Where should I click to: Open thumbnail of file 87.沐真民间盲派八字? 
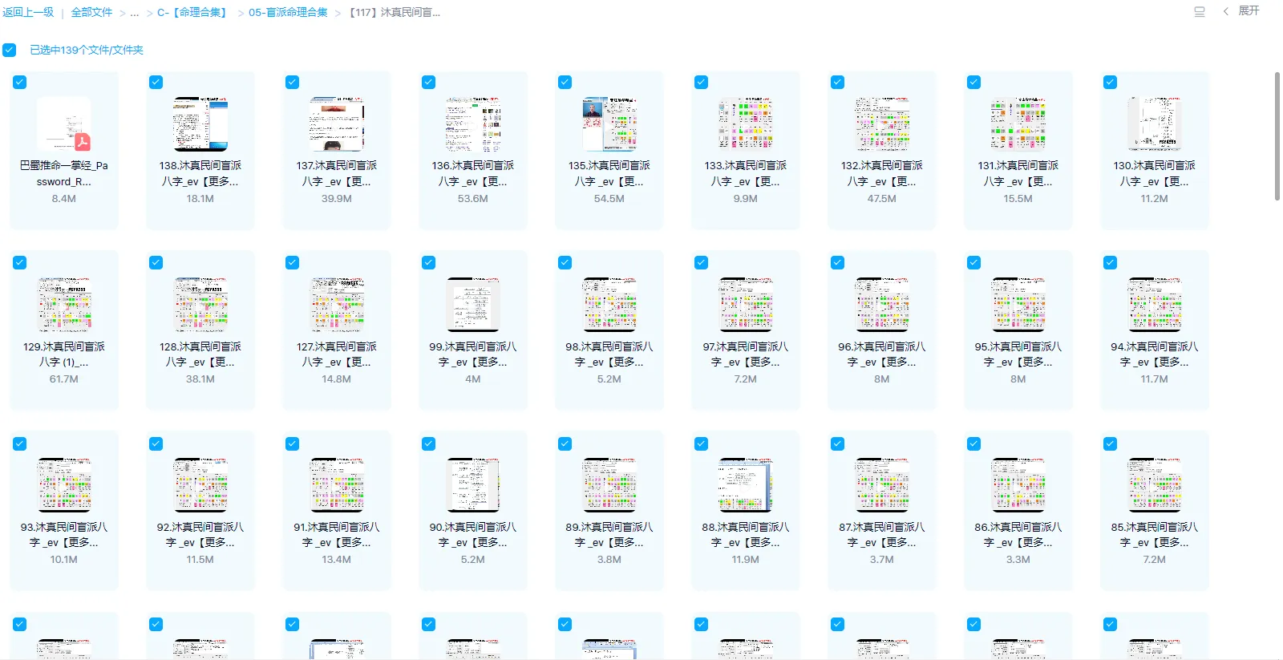[x=882, y=485]
